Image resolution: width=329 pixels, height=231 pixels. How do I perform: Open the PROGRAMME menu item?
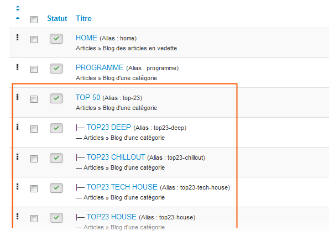click(x=100, y=68)
